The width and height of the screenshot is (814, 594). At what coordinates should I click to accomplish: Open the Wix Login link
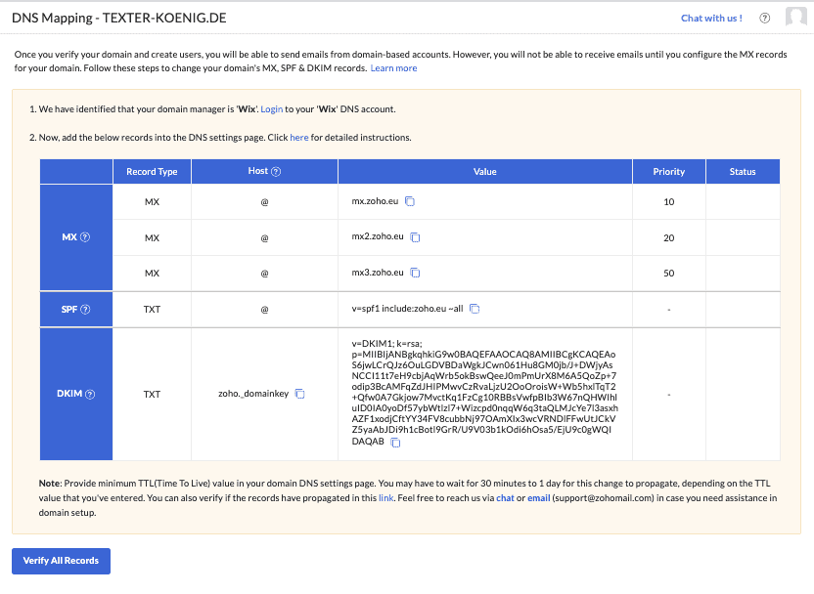tap(272, 109)
